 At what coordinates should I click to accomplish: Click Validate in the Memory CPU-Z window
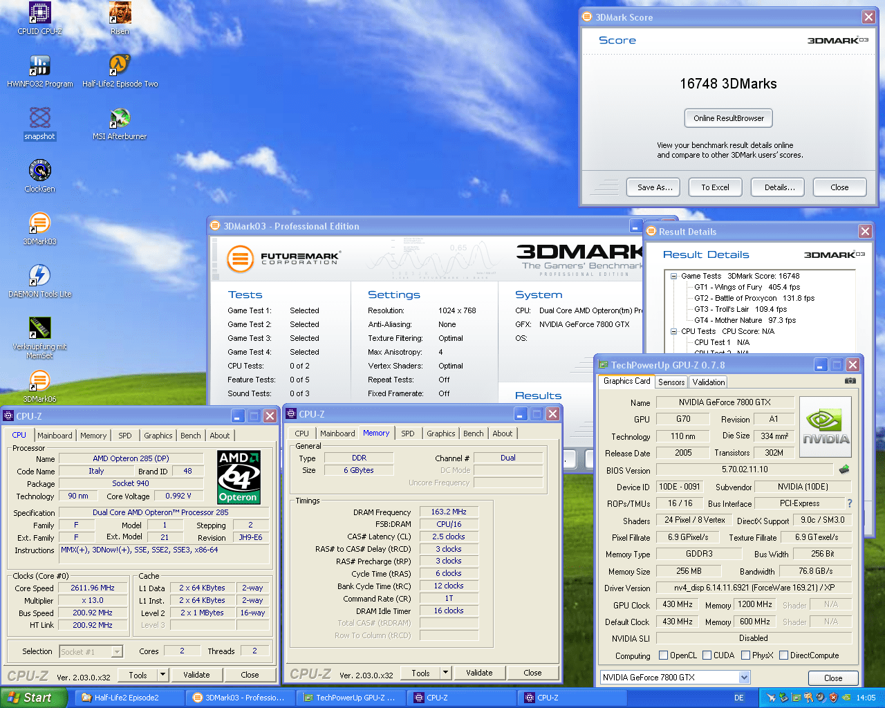point(479,673)
